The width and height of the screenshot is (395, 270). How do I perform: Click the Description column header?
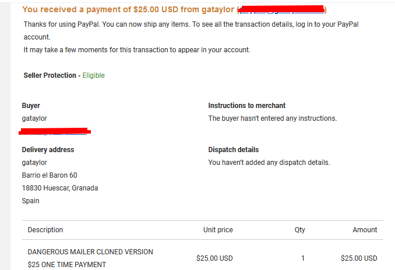45,230
